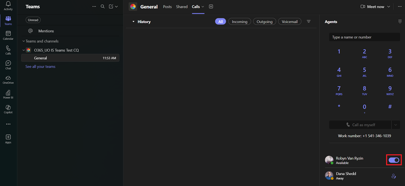
Task: Open the Calls tab
Action: [196, 7]
